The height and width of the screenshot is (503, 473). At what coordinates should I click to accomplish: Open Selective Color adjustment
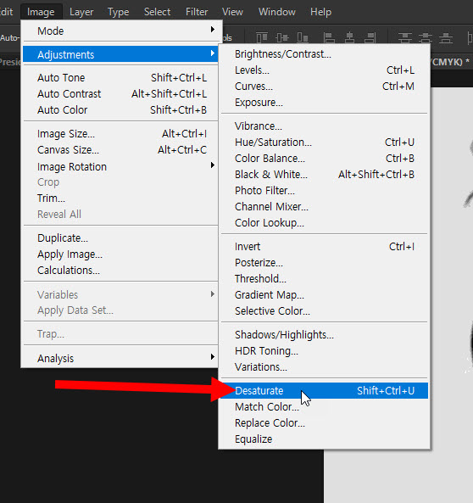(324, 310)
